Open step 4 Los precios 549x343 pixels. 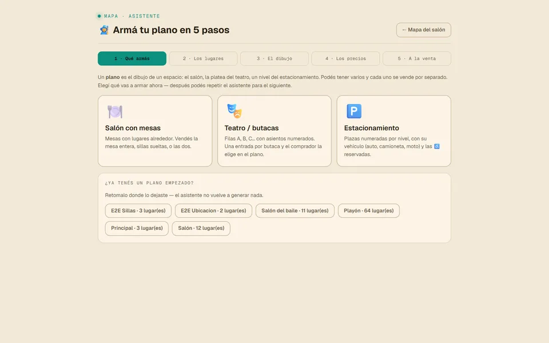pyautogui.click(x=345, y=58)
